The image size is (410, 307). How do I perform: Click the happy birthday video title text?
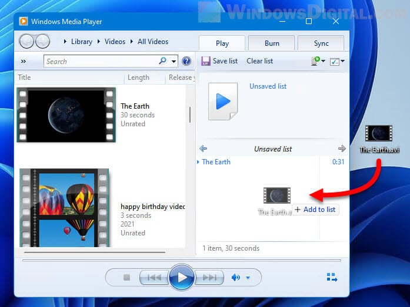click(153, 207)
